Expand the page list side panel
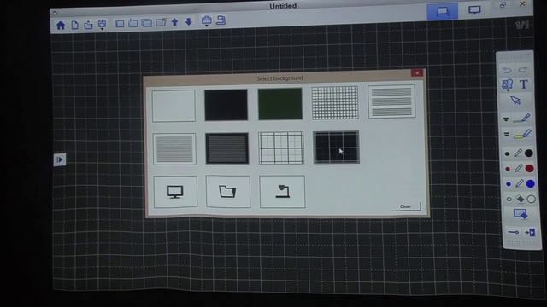The width and height of the screenshot is (547, 307). (60, 159)
